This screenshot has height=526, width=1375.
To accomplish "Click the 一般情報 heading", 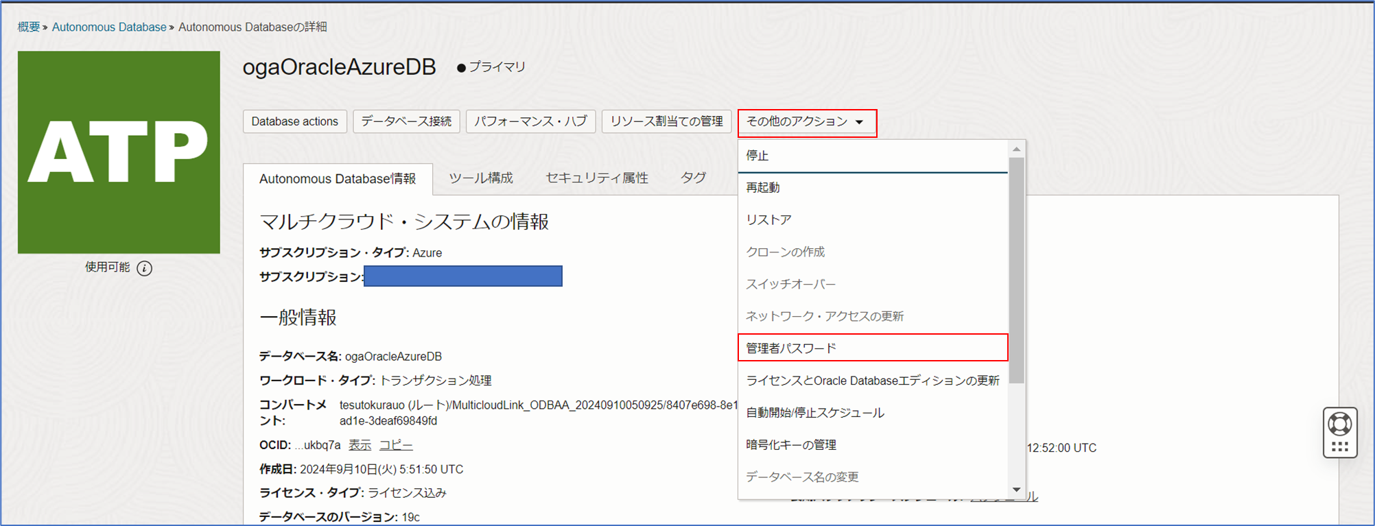I will pyautogui.click(x=298, y=318).
